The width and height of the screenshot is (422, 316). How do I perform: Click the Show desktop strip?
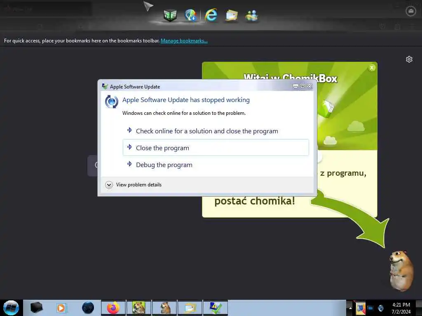(x=419, y=308)
